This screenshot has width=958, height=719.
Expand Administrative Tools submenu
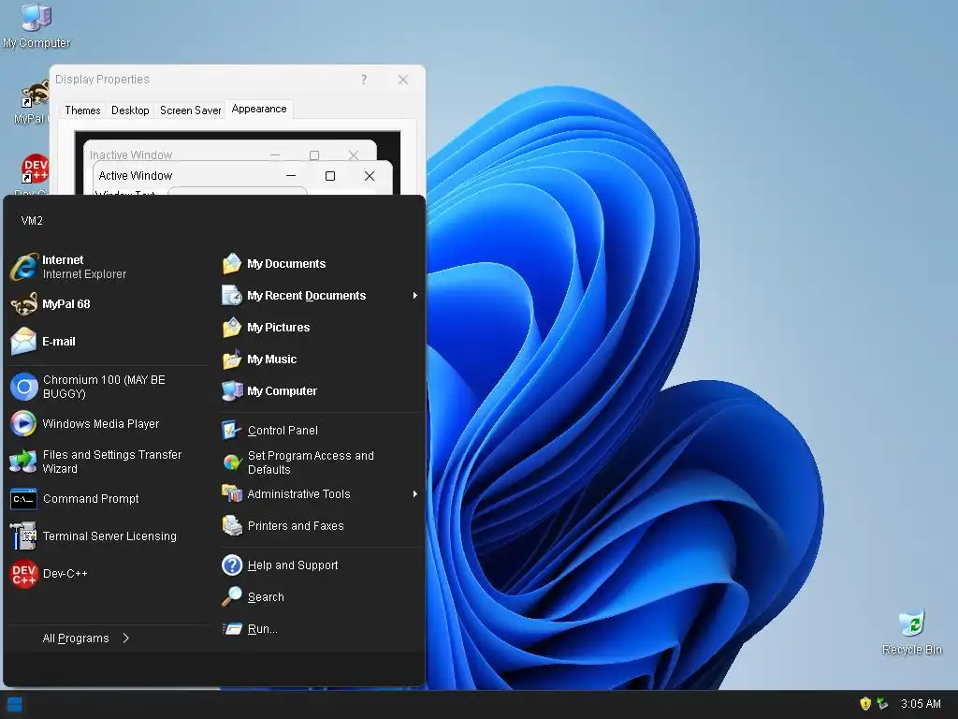[x=320, y=494]
